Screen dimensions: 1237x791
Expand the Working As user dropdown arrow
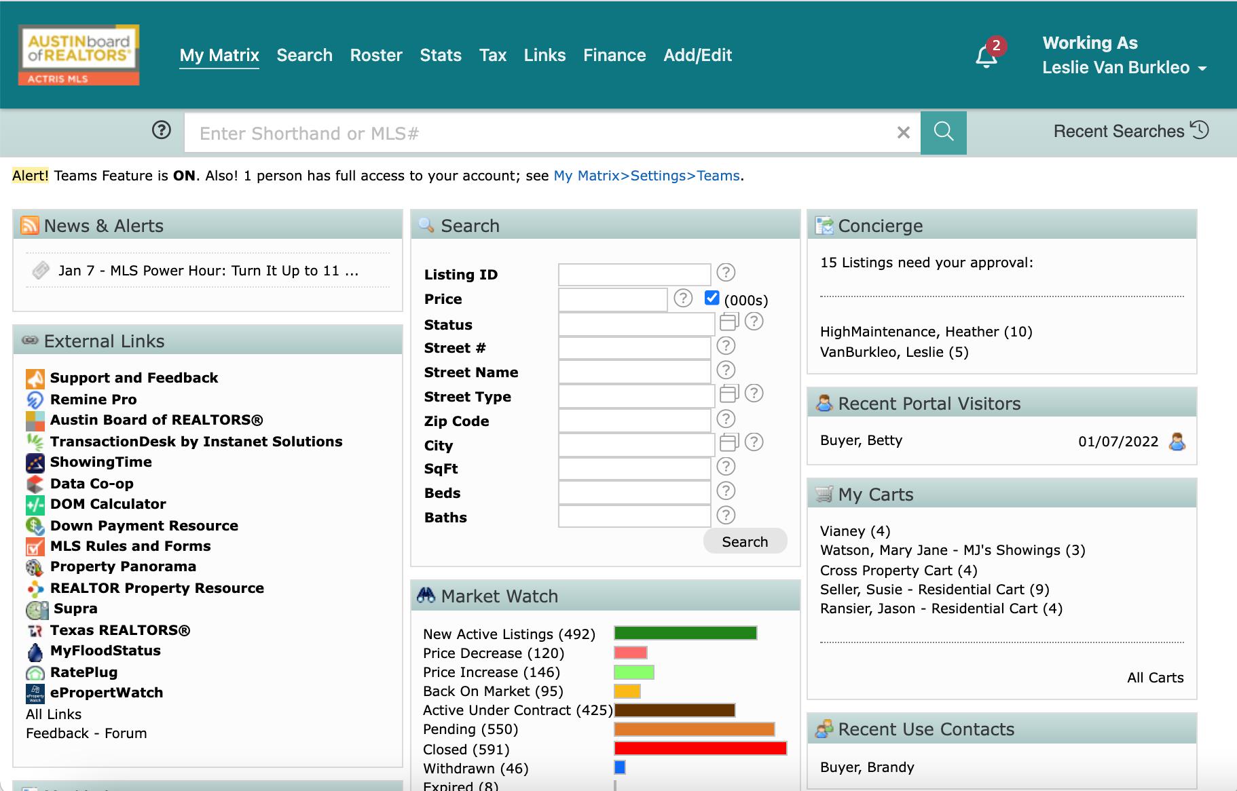pyautogui.click(x=1202, y=69)
